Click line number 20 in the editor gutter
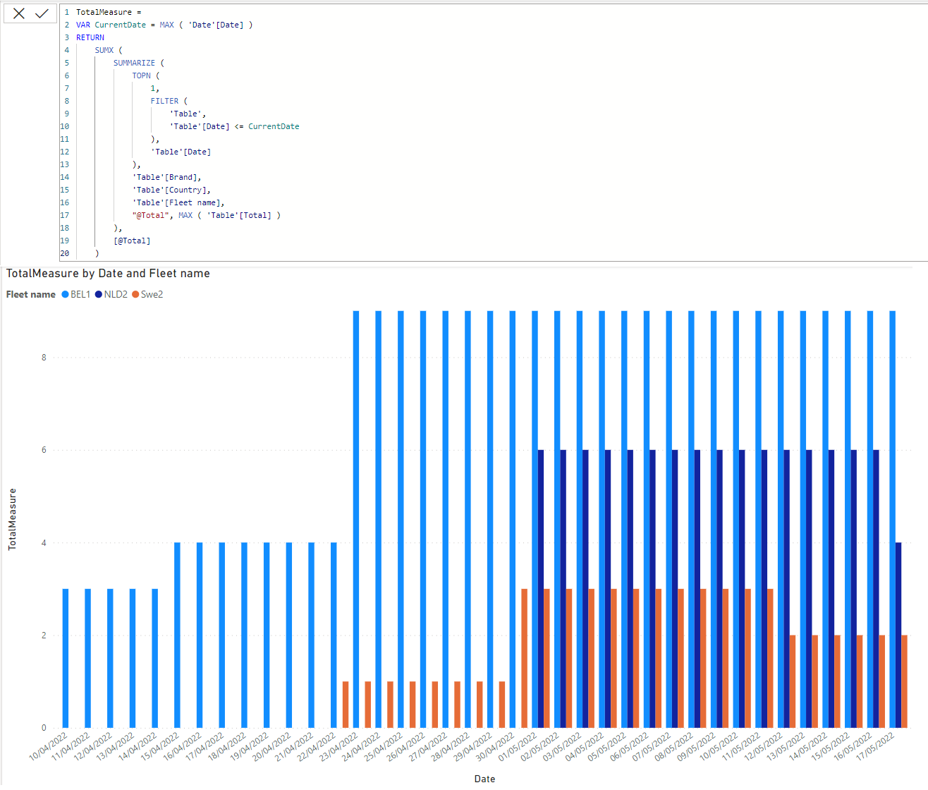 (65, 253)
